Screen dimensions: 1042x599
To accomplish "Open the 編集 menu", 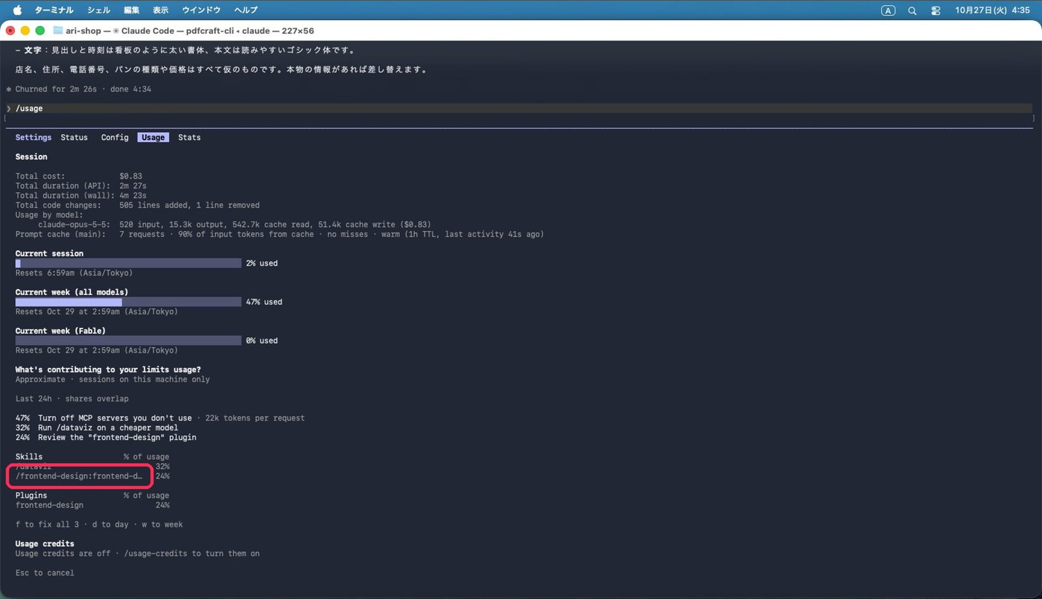I will (132, 10).
